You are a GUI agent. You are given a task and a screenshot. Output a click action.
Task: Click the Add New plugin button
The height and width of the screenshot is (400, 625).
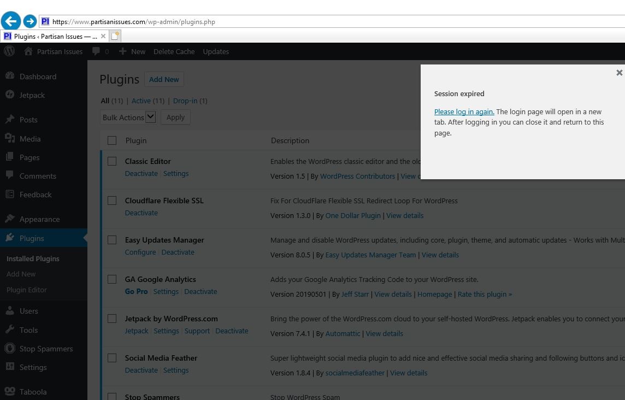pyautogui.click(x=164, y=79)
